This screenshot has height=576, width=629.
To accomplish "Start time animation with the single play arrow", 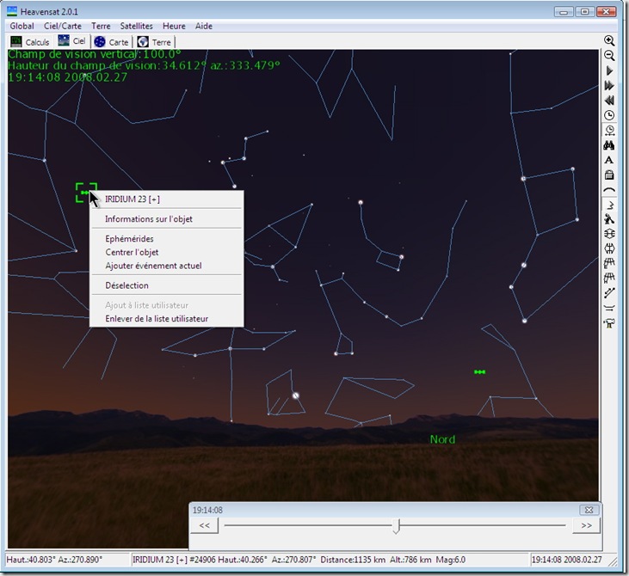I will [x=609, y=70].
